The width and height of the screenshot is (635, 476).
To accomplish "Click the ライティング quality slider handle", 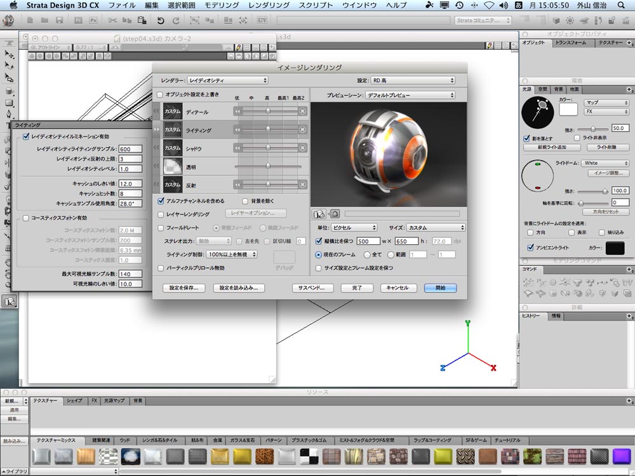I will tap(268, 129).
